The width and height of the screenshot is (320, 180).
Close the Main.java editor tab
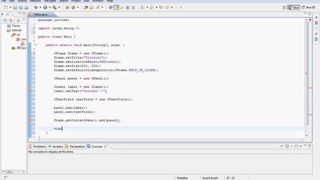tap(50, 14)
